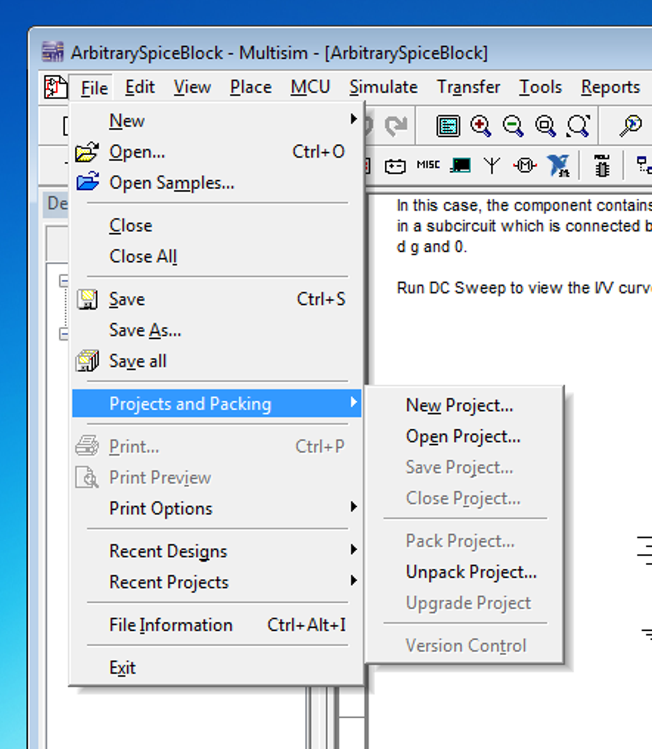The height and width of the screenshot is (749, 652).
Task: Place a Power Source component (battery icon)
Action: click(395, 166)
